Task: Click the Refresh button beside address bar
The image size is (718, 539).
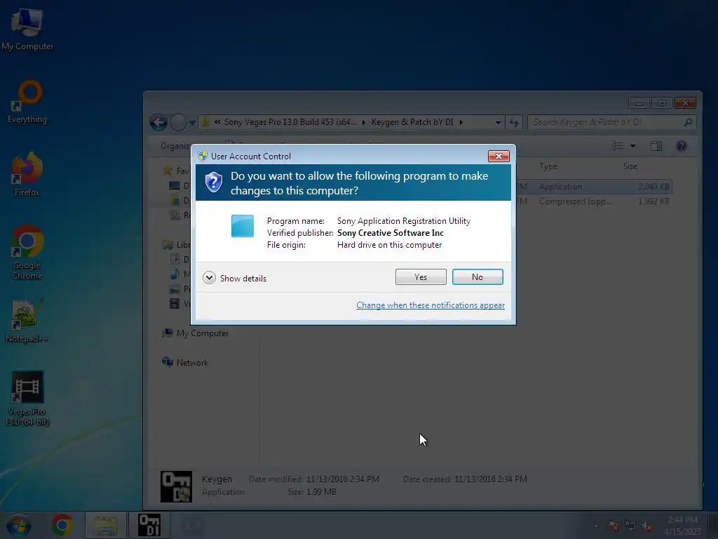Action: pos(514,122)
